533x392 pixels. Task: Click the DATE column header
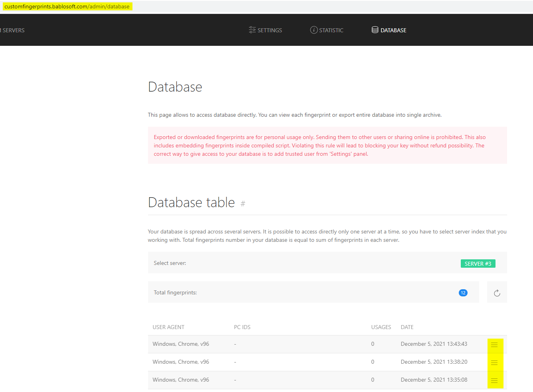tap(407, 327)
